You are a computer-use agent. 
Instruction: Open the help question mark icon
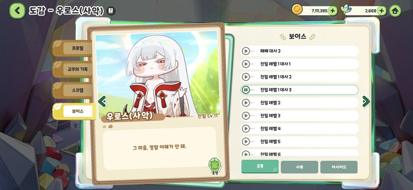111,11
